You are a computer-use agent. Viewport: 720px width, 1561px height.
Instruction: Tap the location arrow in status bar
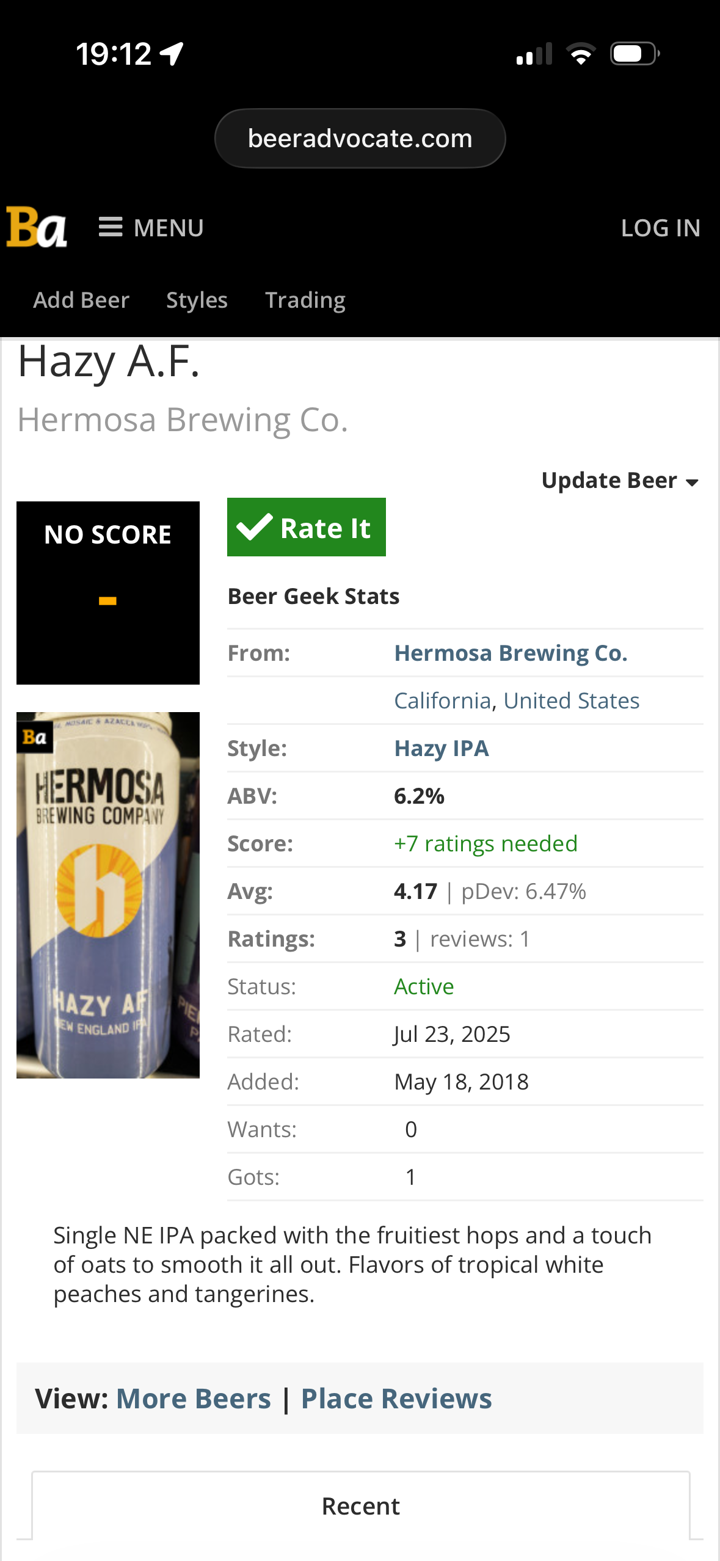pyautogui.click(x=172, y=54)
